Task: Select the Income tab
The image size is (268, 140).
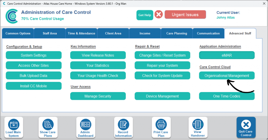Action: (145, 33)
